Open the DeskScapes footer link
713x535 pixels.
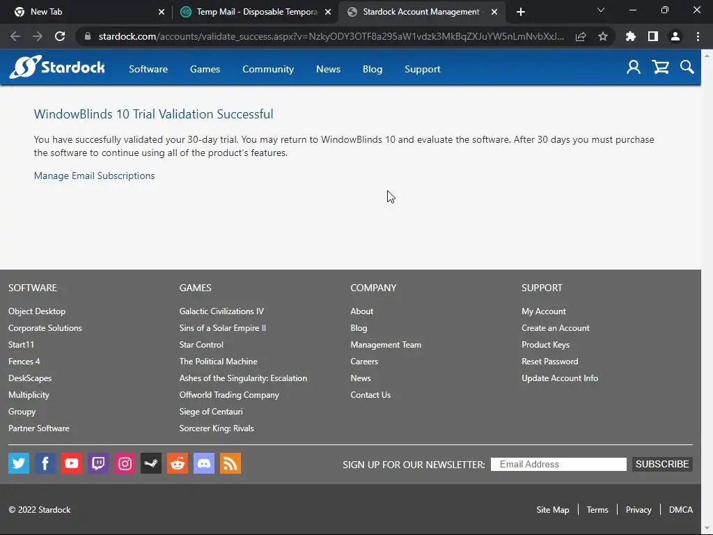pos(30,378)
